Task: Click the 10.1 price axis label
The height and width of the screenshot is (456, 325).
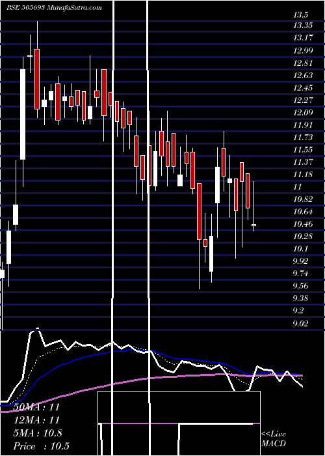Action: 300,248
